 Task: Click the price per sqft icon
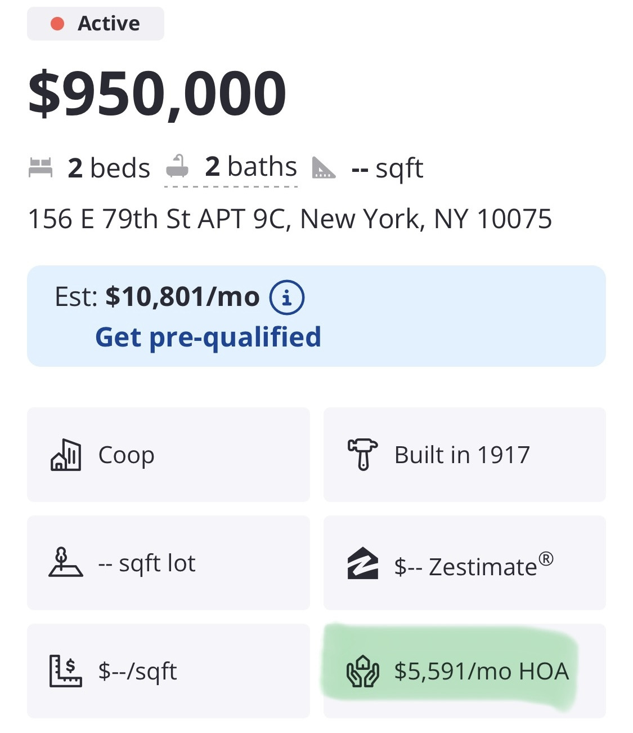pyautogui.click(x=66, y=670)
